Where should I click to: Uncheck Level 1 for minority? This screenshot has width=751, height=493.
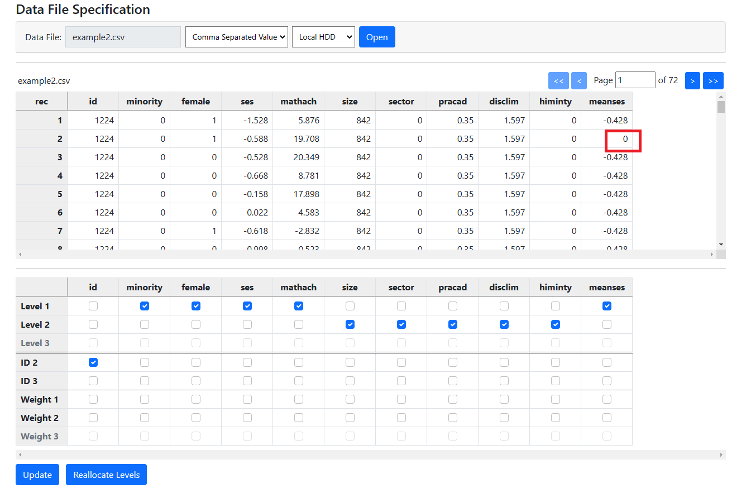[x=145, y=306]
